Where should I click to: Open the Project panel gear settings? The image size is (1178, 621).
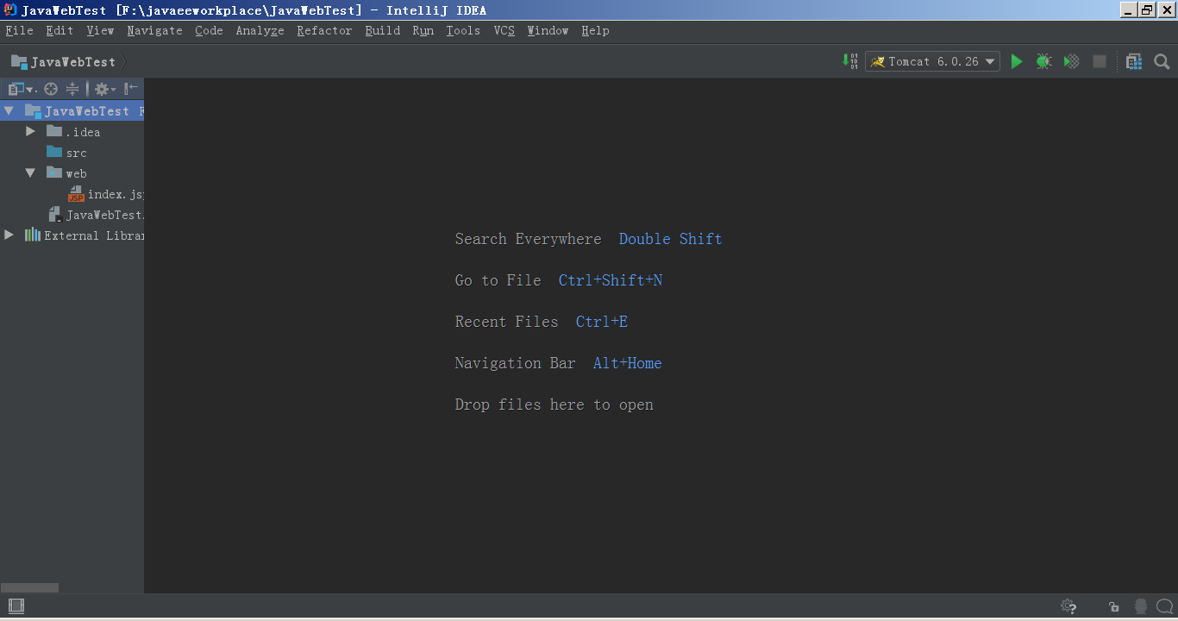[104, 89]
